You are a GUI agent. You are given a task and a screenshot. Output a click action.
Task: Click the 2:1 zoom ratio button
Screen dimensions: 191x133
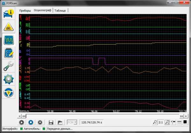coord(161,122)
